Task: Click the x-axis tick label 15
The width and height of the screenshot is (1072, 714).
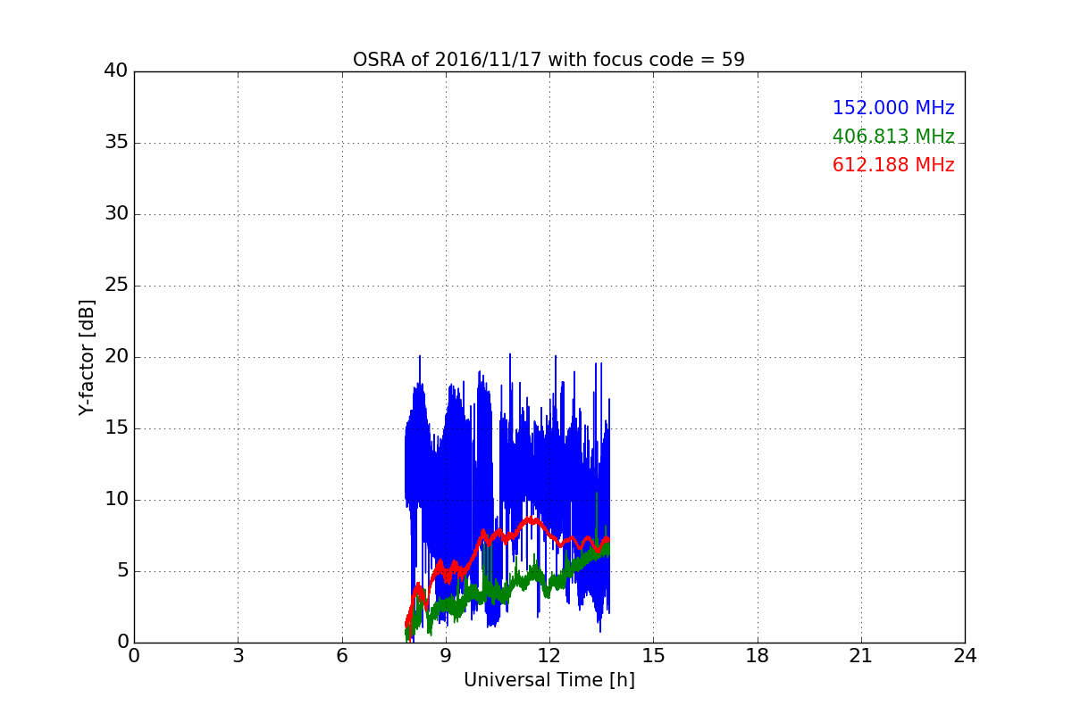Action: (653, 656)
